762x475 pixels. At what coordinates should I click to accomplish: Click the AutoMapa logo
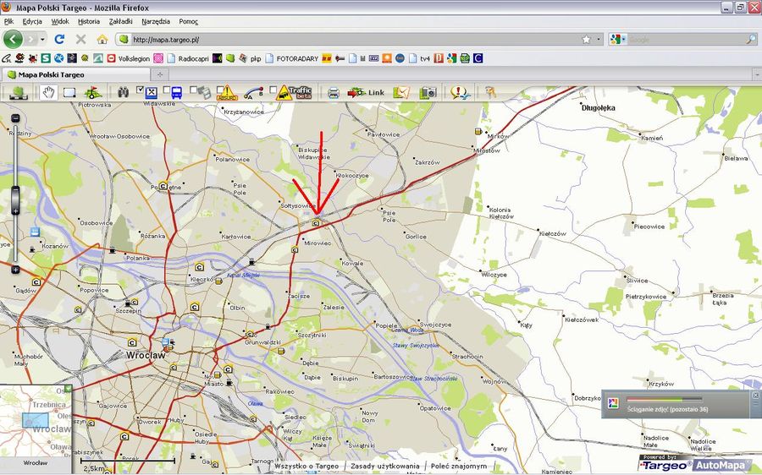click(724, 466)
